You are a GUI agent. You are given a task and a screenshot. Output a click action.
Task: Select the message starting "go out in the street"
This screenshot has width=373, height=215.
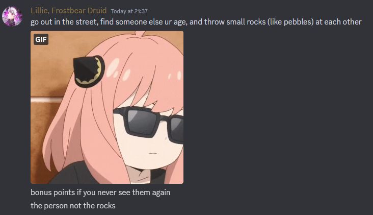[x=196, y=22]
